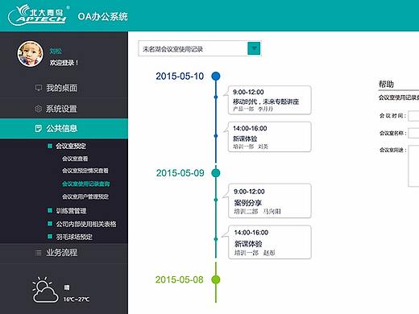Open the 新课体验 card by 赵彤

(x=269, y=242)
